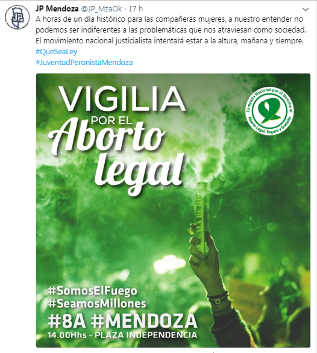Click the POR EL text on poster

[111, 121]
